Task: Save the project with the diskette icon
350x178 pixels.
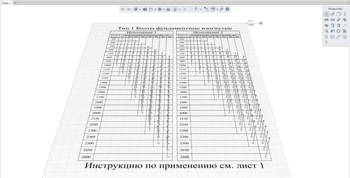Action: (151, 9)
